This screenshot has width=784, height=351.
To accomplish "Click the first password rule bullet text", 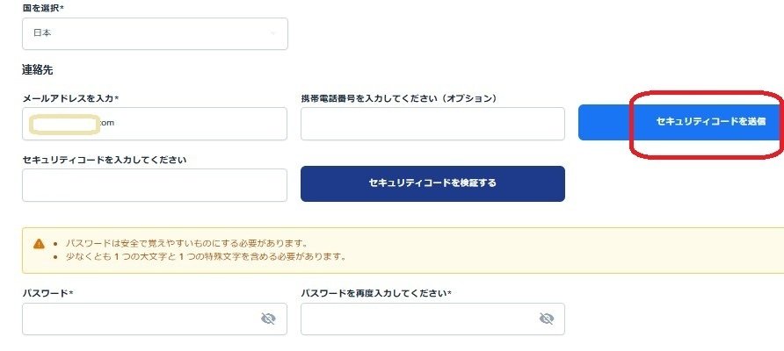I will pos(186,244).
